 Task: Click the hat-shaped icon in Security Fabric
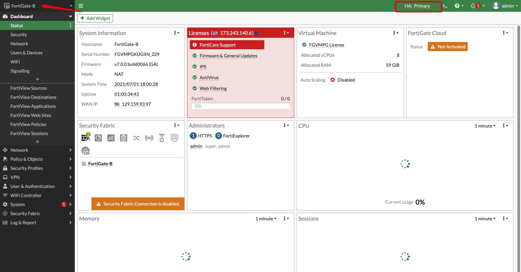[x=111, y=138]
